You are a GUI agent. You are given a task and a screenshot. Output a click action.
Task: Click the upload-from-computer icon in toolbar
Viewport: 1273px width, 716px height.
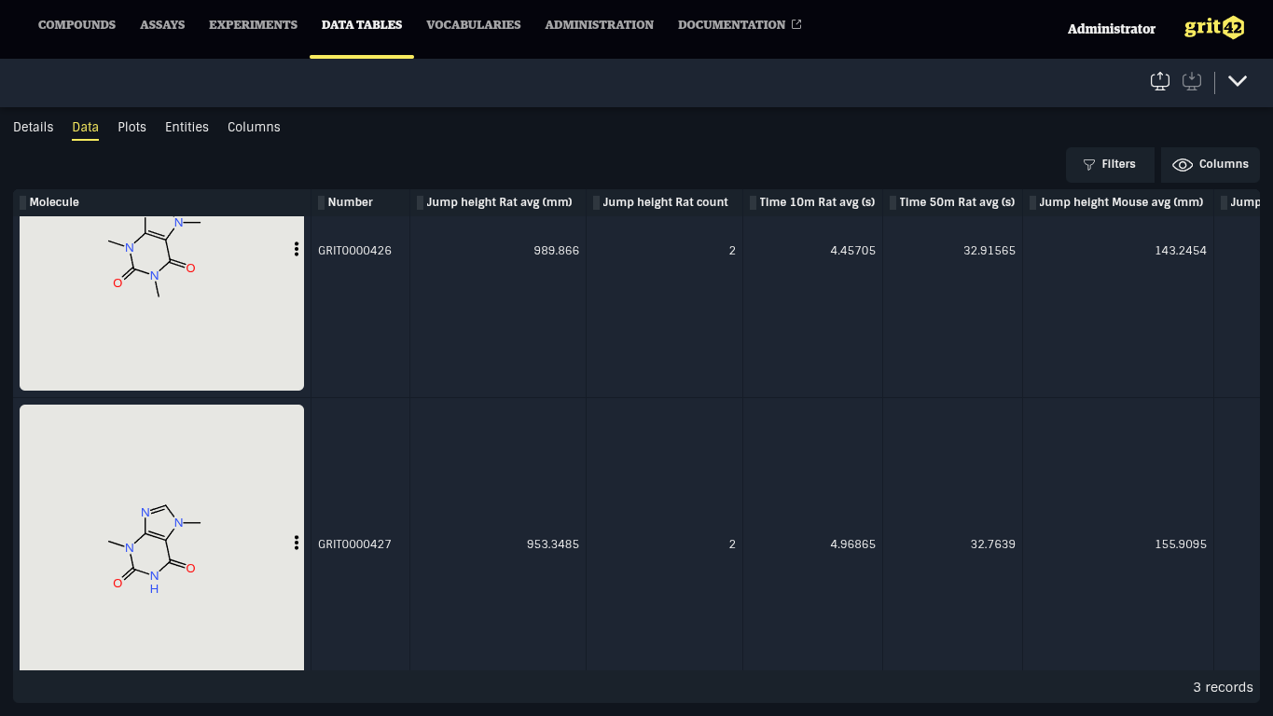[1159, 81]
